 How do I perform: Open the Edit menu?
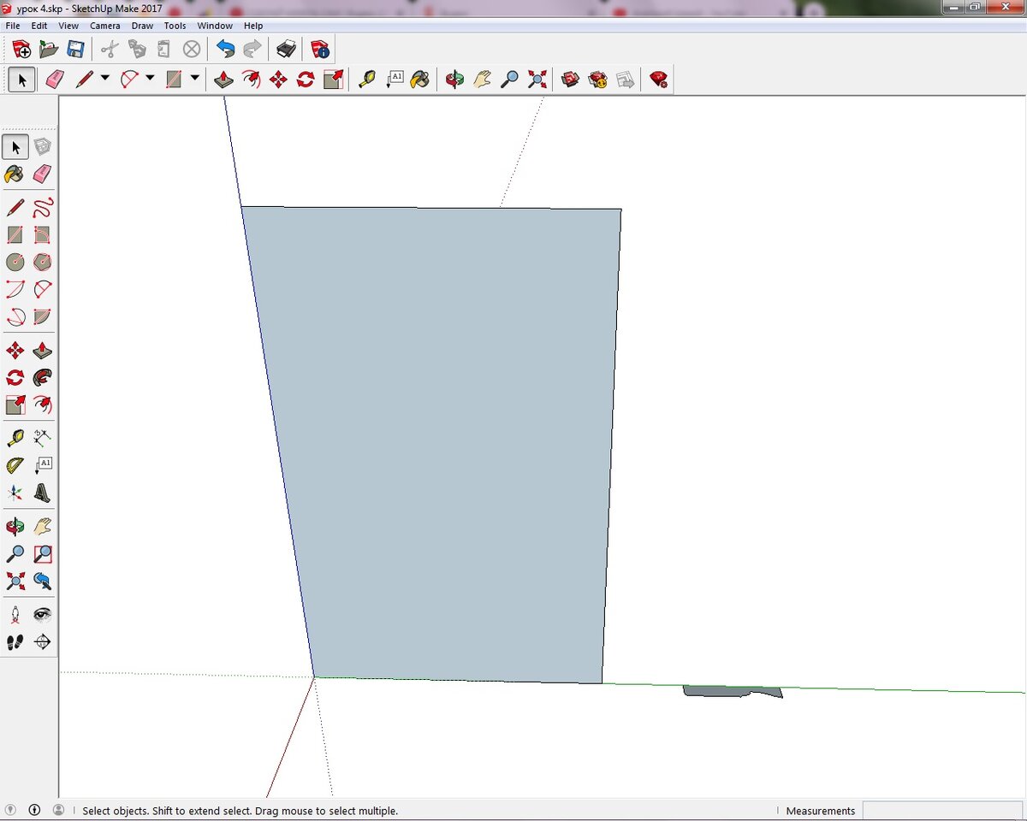(x=39, y=26)
